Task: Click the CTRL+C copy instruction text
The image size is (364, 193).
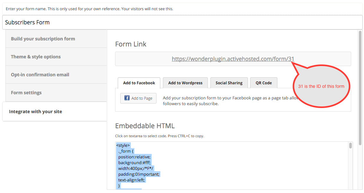Action: 159,136
